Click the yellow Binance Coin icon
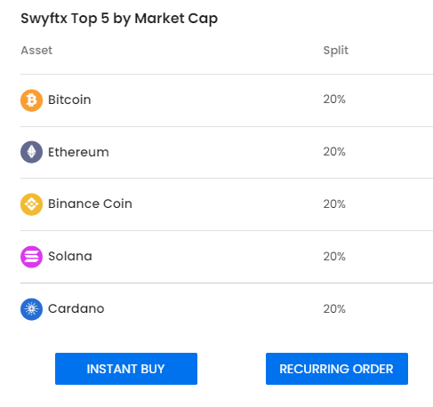 tap(31, 204)
